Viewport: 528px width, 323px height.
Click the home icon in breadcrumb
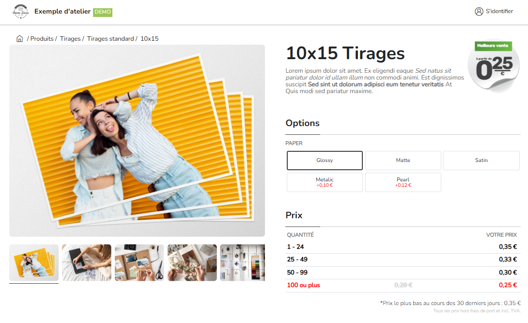[19, 39]
